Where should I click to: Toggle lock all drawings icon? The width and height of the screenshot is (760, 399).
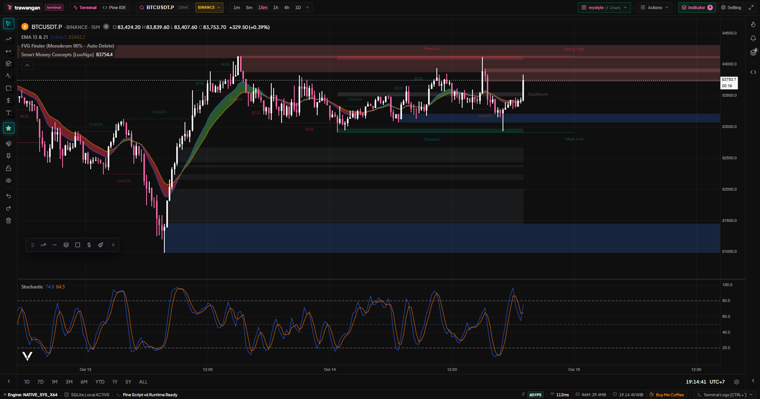point(8,168)
